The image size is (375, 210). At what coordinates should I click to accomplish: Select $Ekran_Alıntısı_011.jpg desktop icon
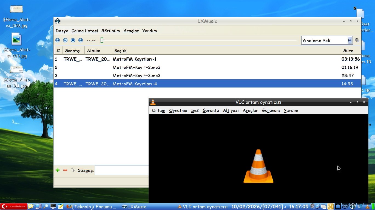(x=16, y=77)
